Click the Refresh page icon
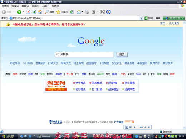This screenshot has height=139, width=186. [x=34, y=12]
